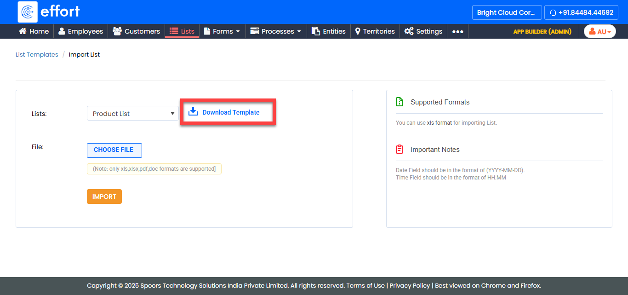Navigate to Territories
The image size is (628, 295).
(x=375, y=31)
